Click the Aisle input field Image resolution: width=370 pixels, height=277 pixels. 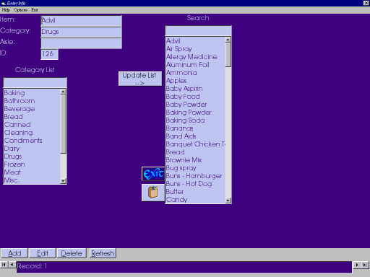(x=81, y=43)
